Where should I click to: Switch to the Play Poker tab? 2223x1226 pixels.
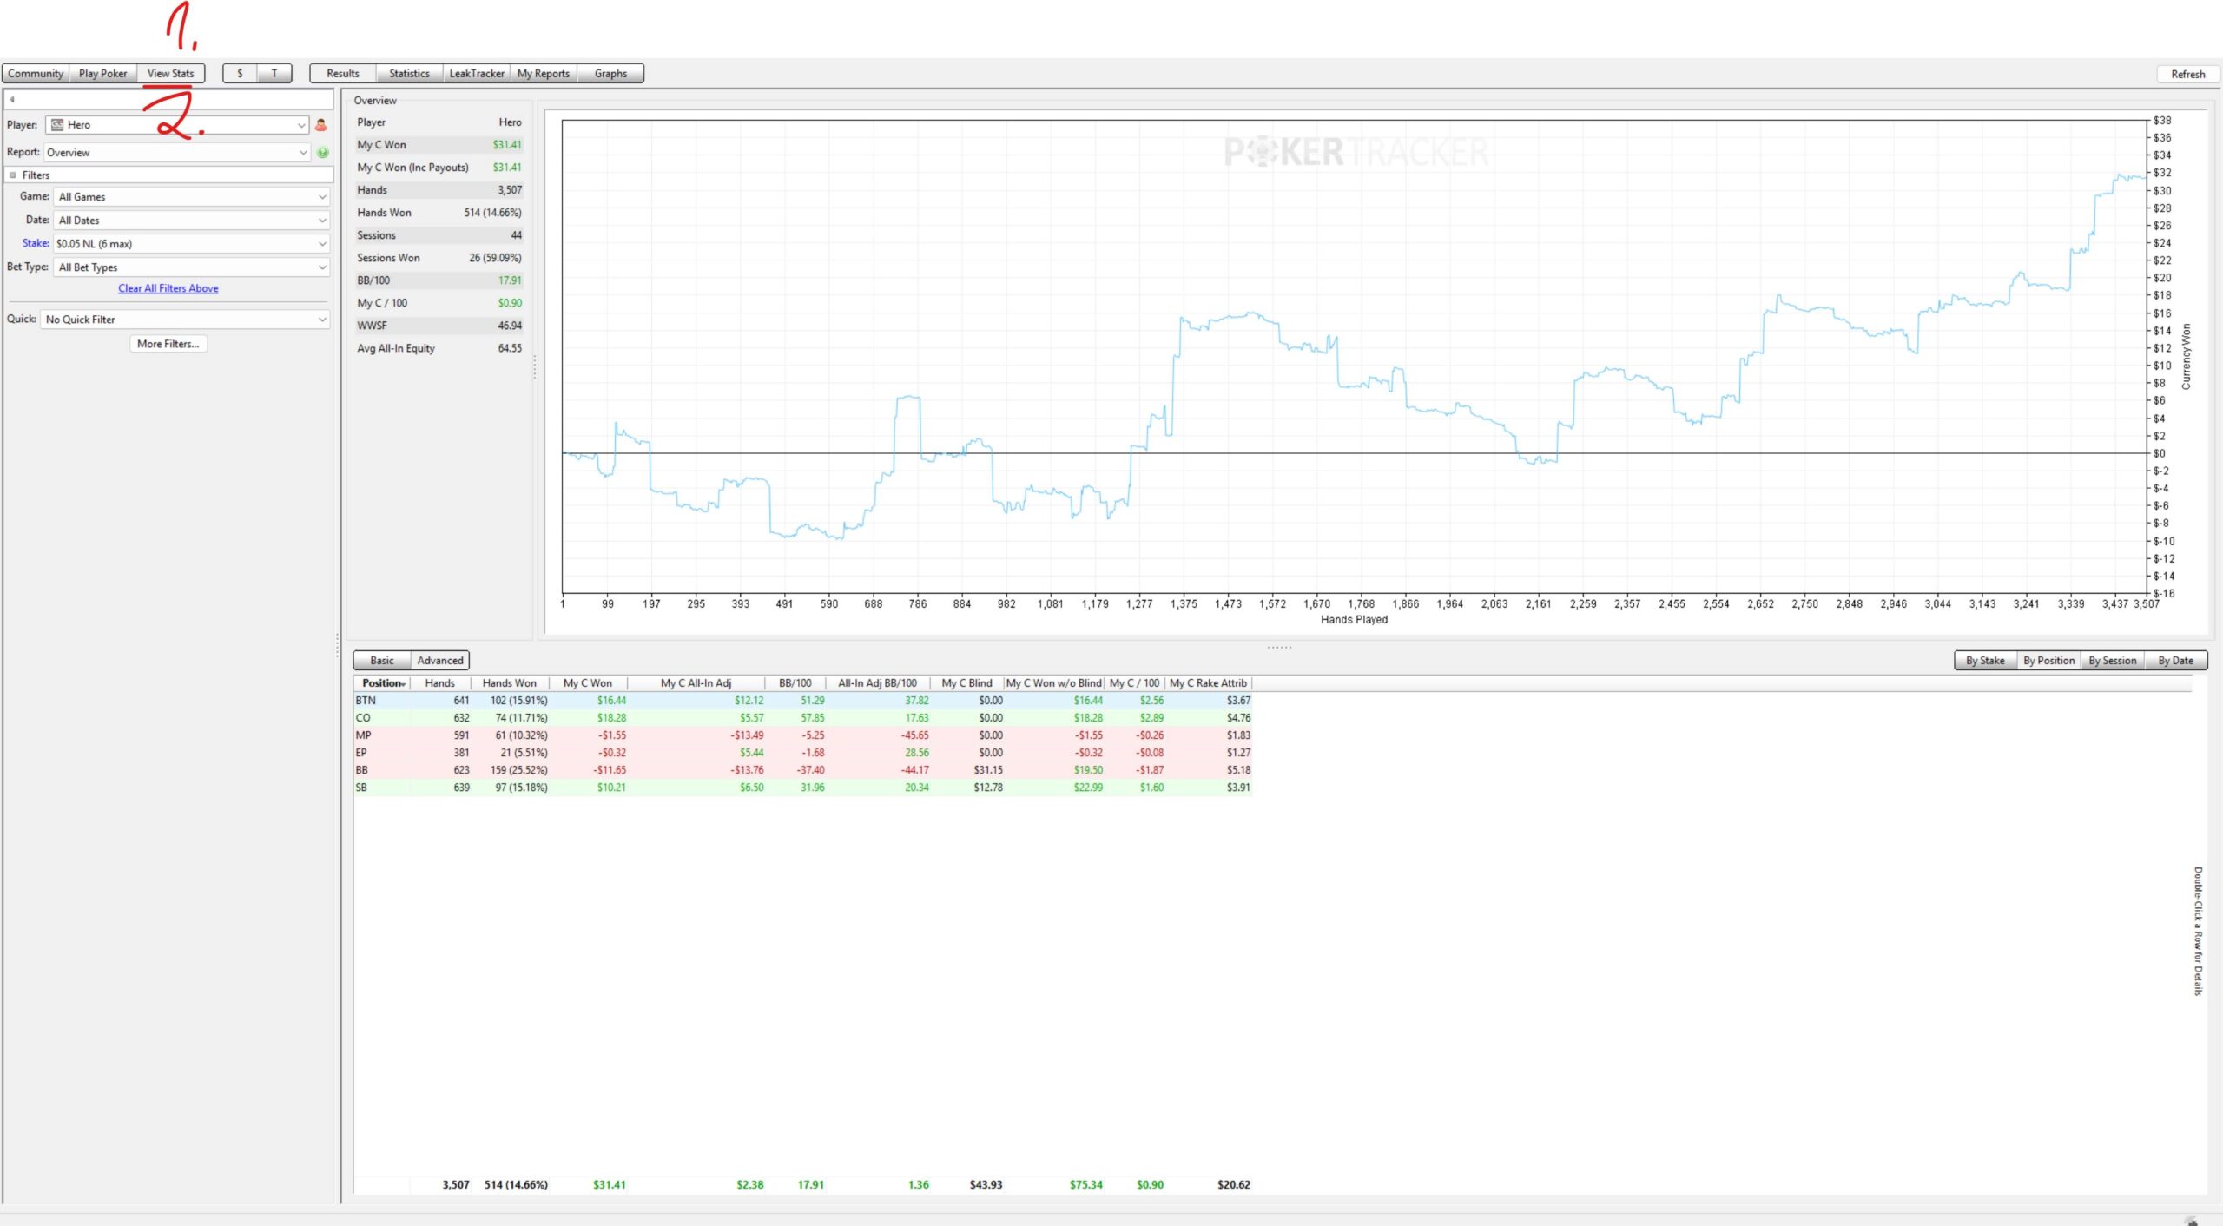pyautogui.click(x=102, y=74)
